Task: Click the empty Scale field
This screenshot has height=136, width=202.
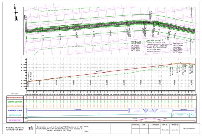Action: [100, 131]
